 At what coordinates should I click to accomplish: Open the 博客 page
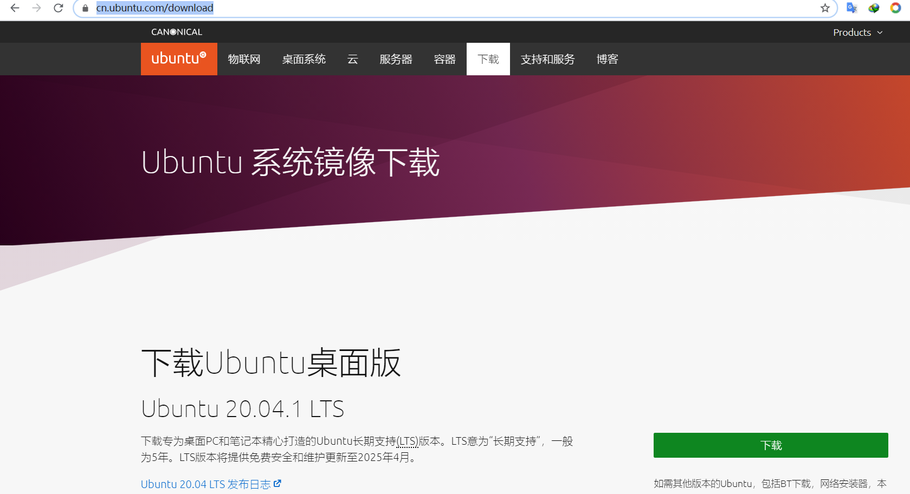tap(607, 59)
